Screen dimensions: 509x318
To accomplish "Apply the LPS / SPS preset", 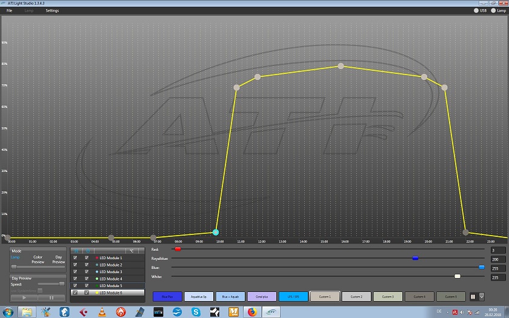I will [x=292, y=297].
